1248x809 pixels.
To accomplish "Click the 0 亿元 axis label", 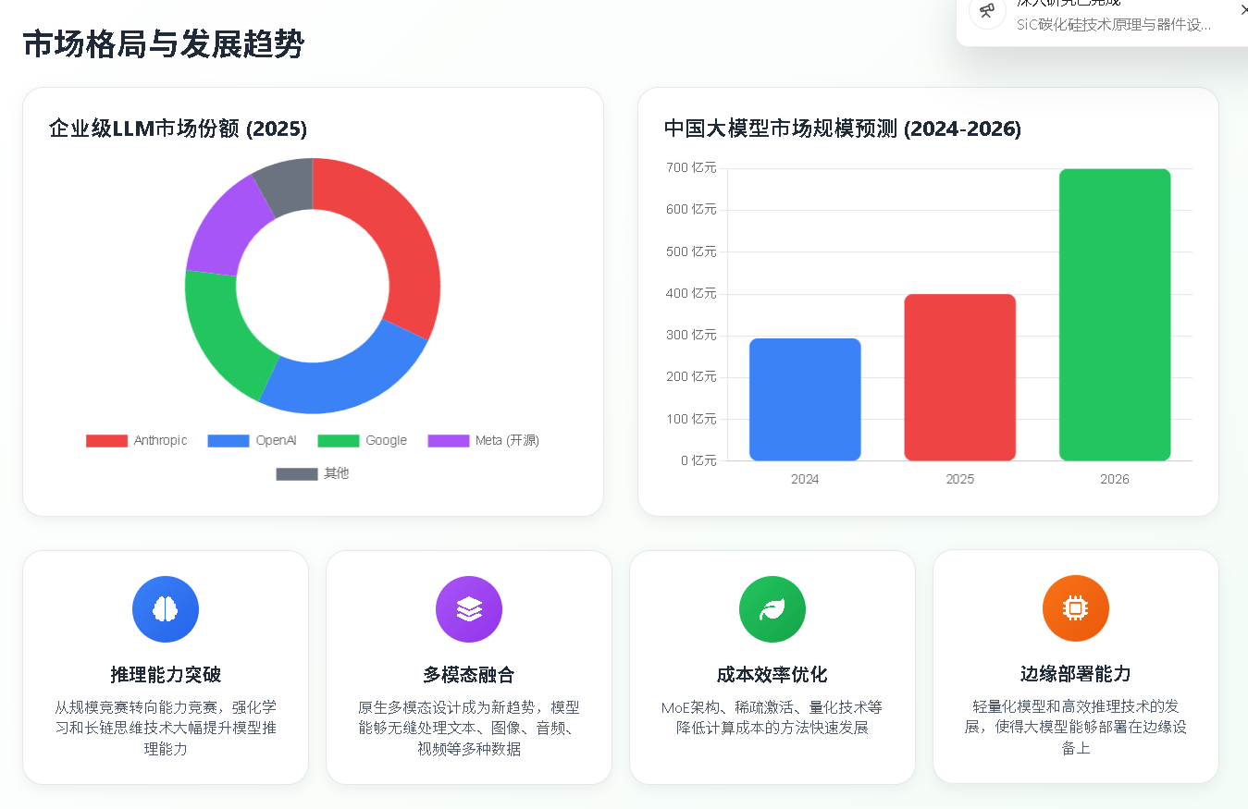I will coord(698,460).
